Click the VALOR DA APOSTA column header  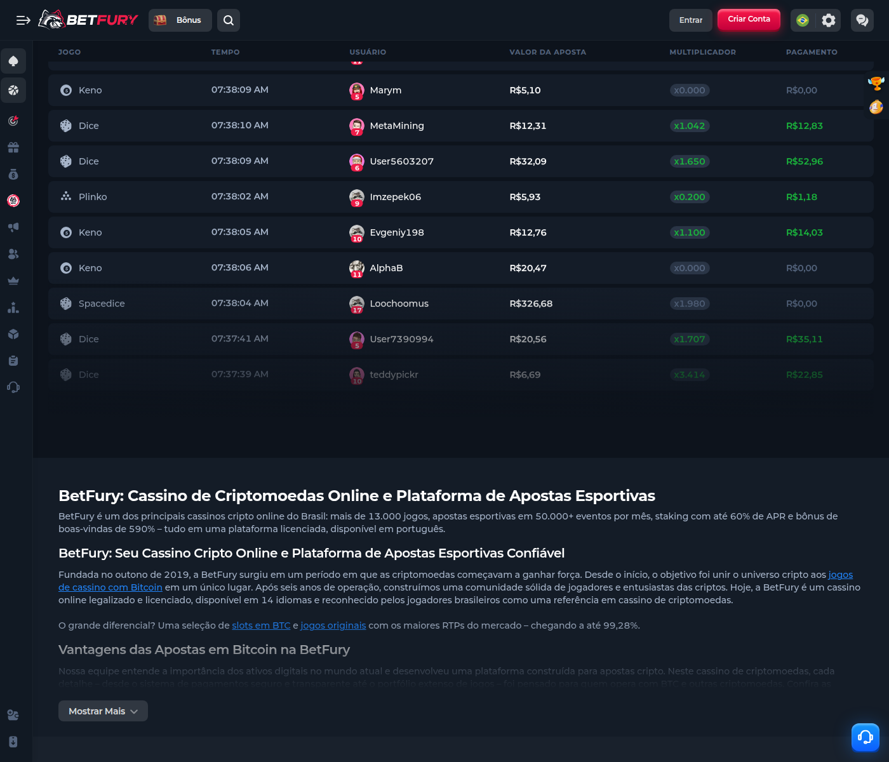point(548,52)
